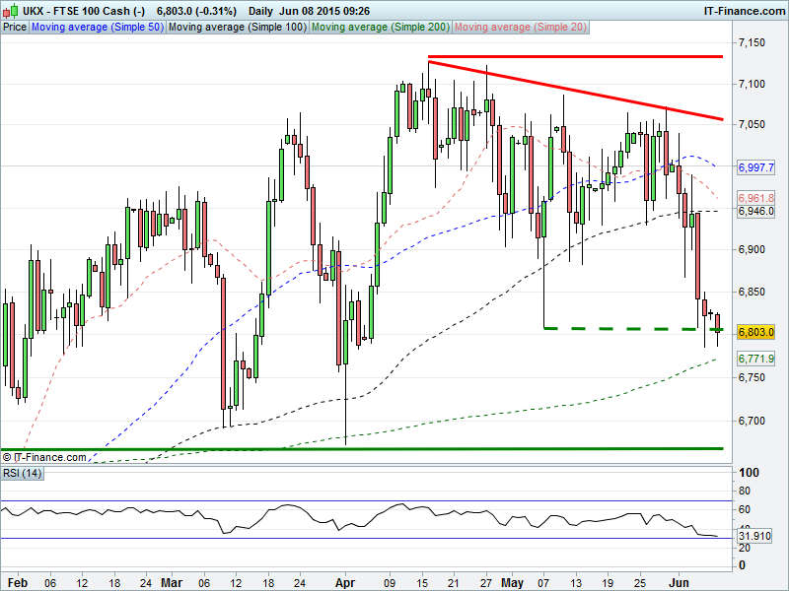
Task: Click the 6,750 price axis label
Action: [x=752, y=377]
